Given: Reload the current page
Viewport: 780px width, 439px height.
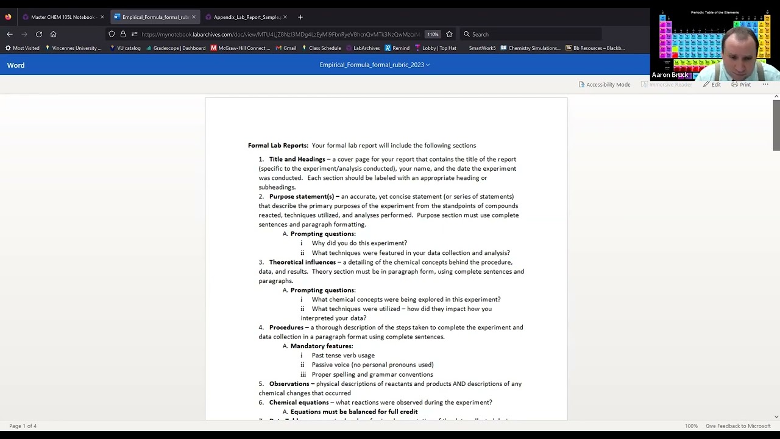Looking at the screenshot, I should pyautogui.click(x=39, y=34).
